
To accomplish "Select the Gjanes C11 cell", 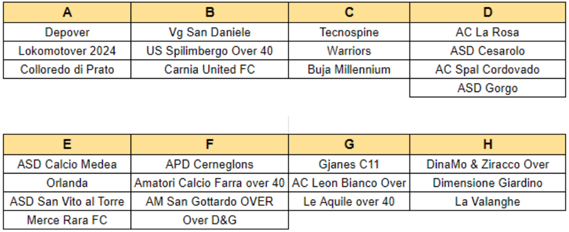I will tap(349, 164).
